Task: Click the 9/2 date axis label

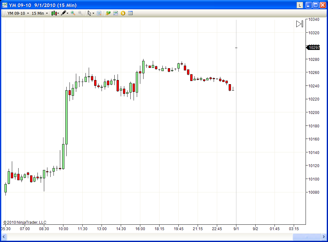Action: click(255, 229)
